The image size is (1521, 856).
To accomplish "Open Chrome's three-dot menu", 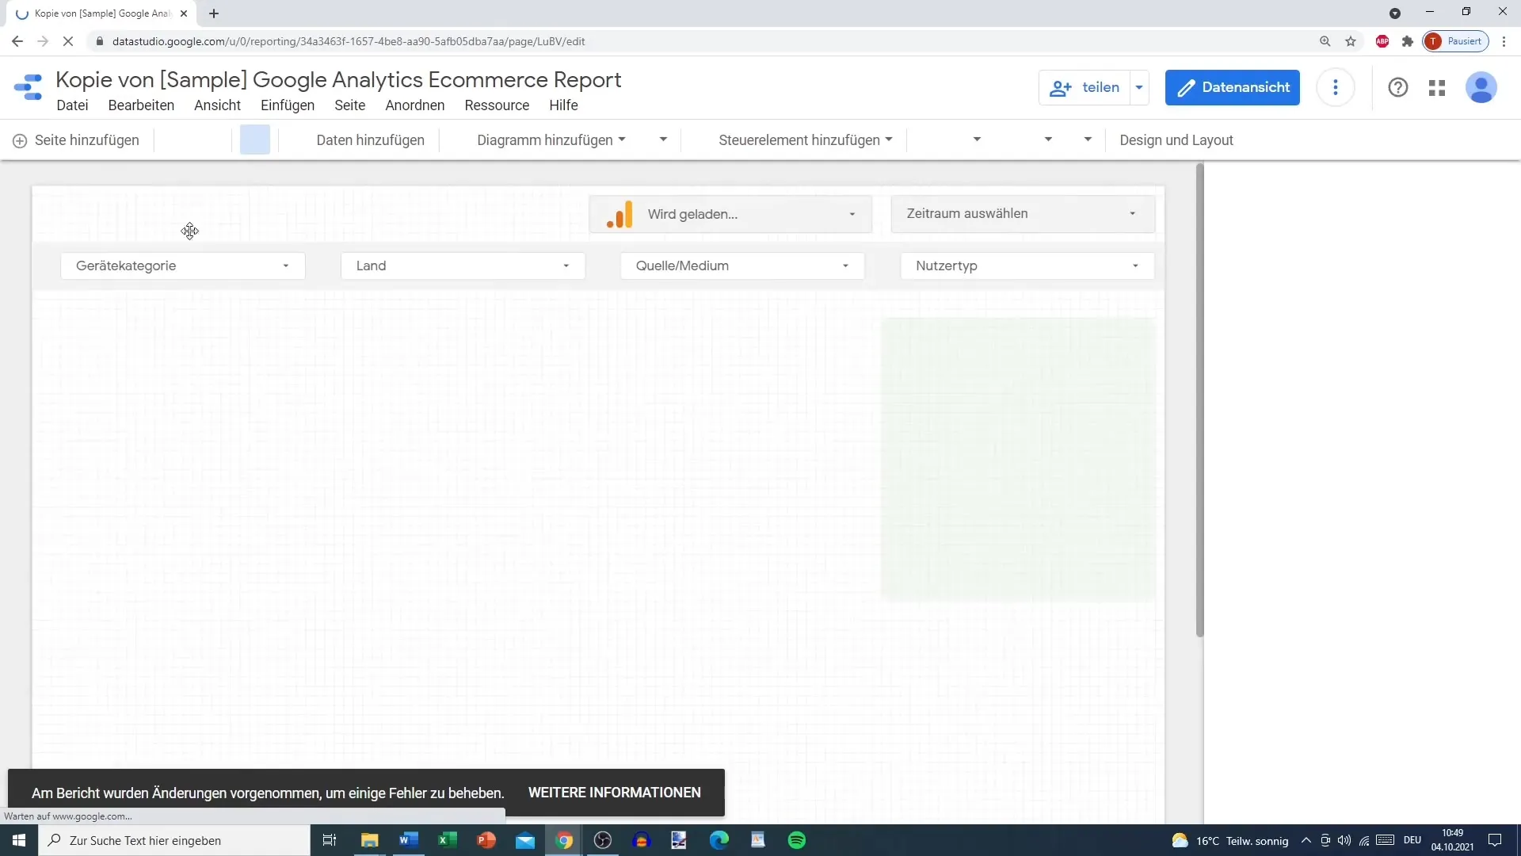I will [1504, 41].
